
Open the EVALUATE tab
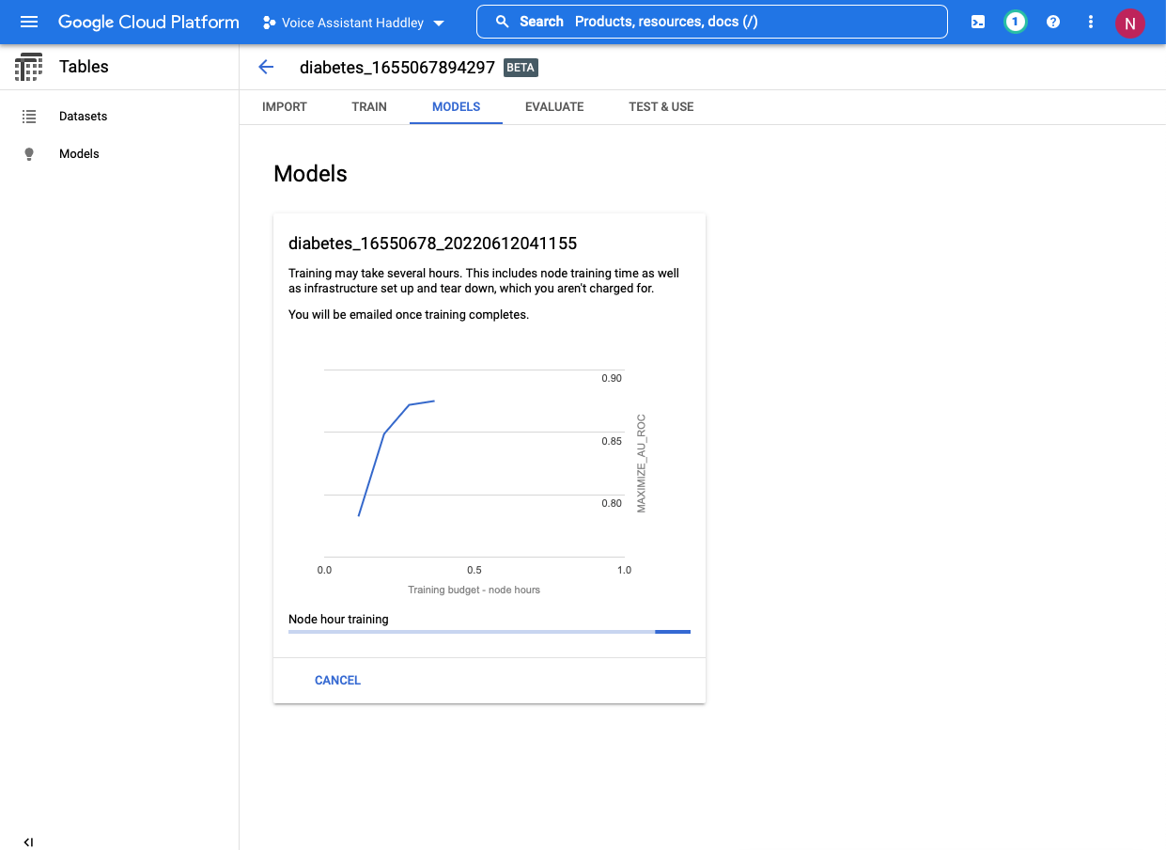554,107
